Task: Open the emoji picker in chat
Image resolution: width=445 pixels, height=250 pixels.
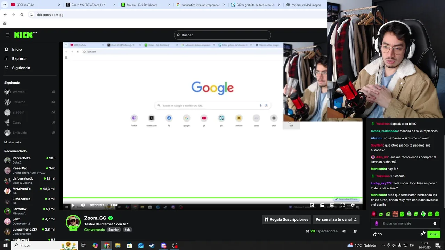Action: [435, 223]
